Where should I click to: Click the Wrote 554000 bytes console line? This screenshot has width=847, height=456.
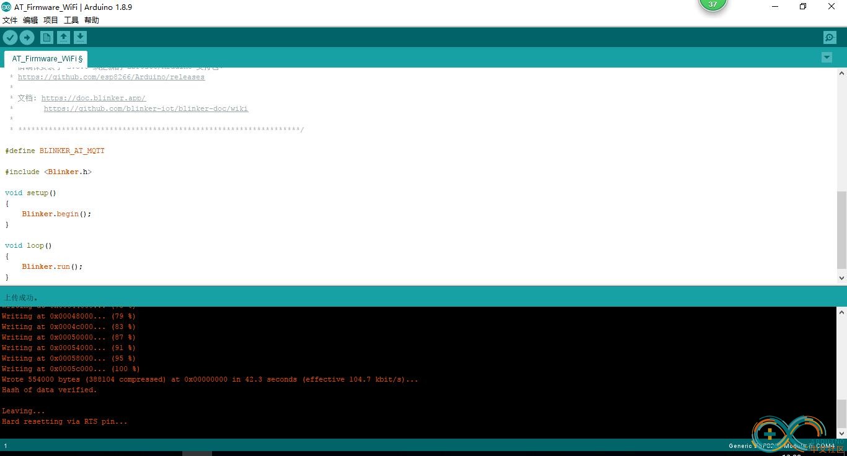click(x=210, y=379)
